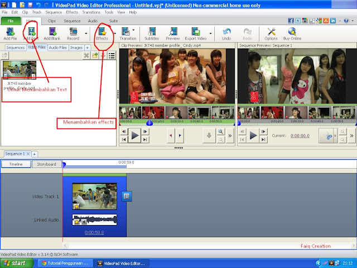Viewport: 357px width, 268px height.
Task: Switch to Storyboard view
Action: tap(46, 164)
